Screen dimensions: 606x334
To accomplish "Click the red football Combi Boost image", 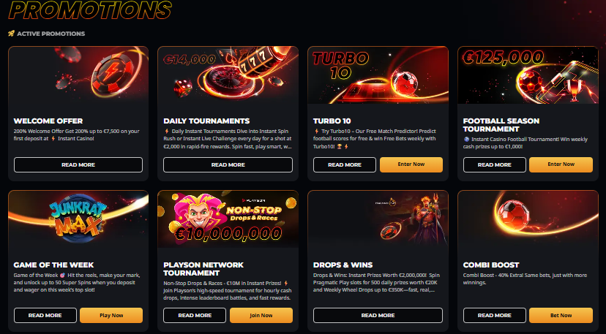I will (x=528, y=219).
